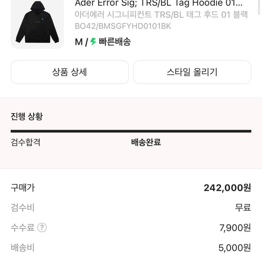The width and height of the screenshot is (262, 262).
Task: Tap the 무료 inspection fee value
Action: (x=243, y=207)
